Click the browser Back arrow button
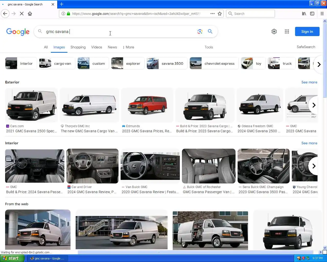 [5, 14]
